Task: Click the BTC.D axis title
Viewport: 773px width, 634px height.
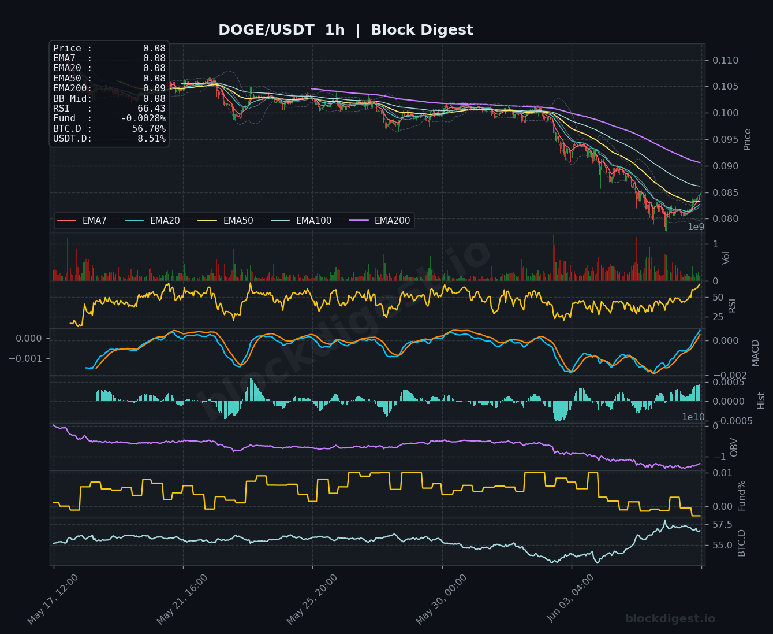Action: 742,543
